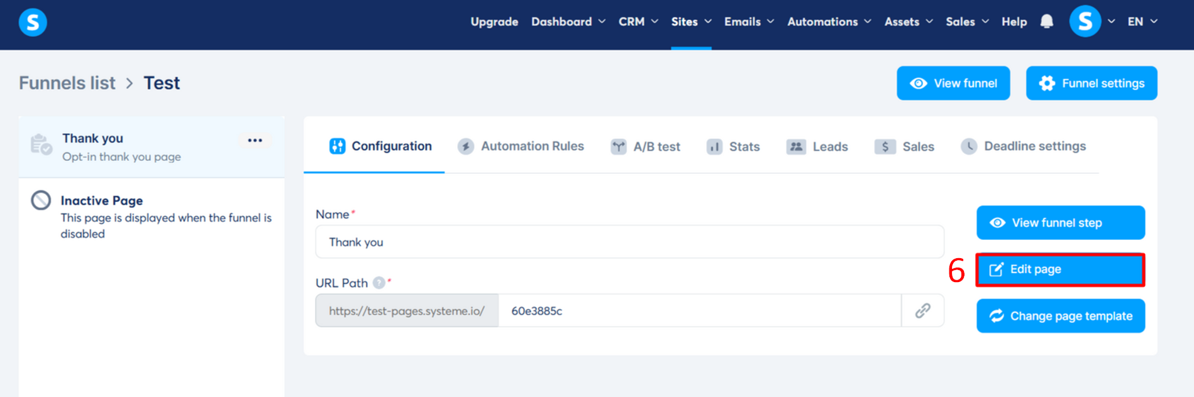
Task: Switch to the A/B test tab
Action: (645, 147)
